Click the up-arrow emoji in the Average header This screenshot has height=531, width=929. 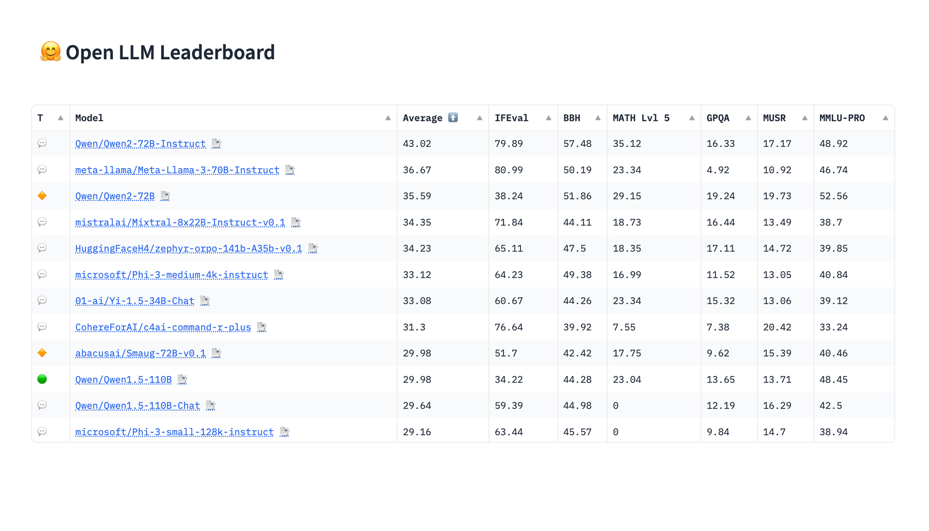[453, 118]
